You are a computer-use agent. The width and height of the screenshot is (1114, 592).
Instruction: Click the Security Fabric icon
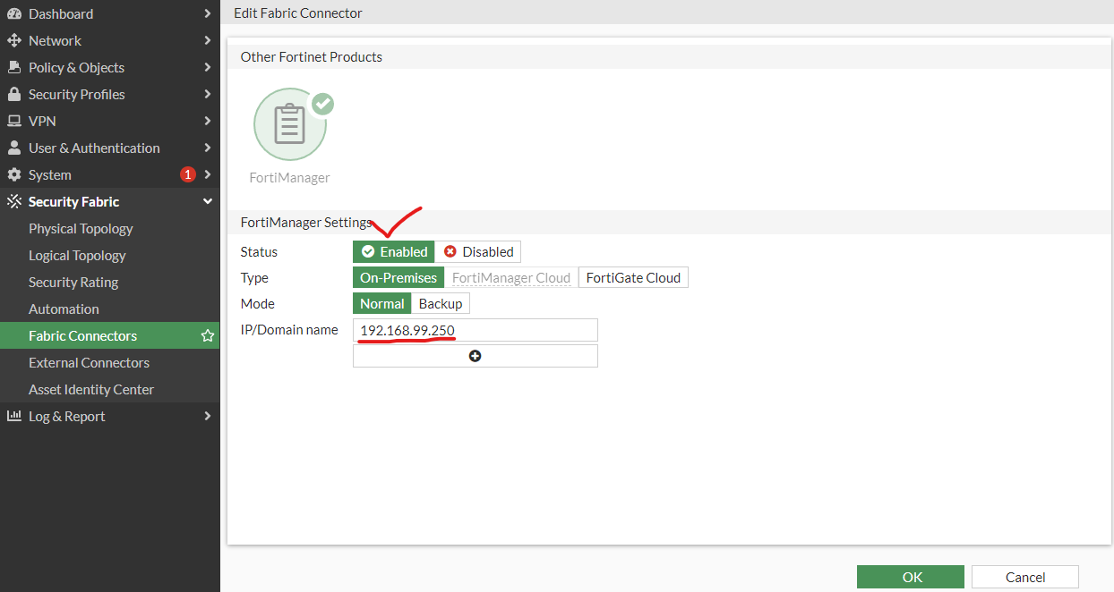(x=14, y=202)
